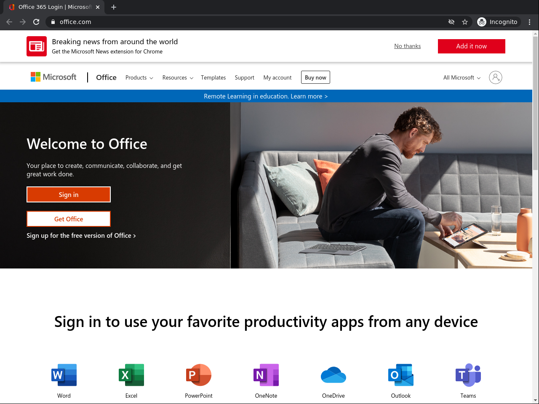Click the Teams label text
This screenshot has width=539, height=404.
click(x=468, y=396)
